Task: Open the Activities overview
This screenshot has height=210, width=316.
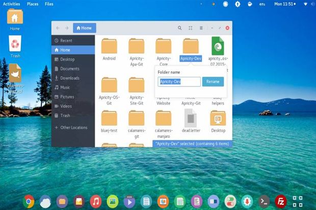Action: coord(12,4)
